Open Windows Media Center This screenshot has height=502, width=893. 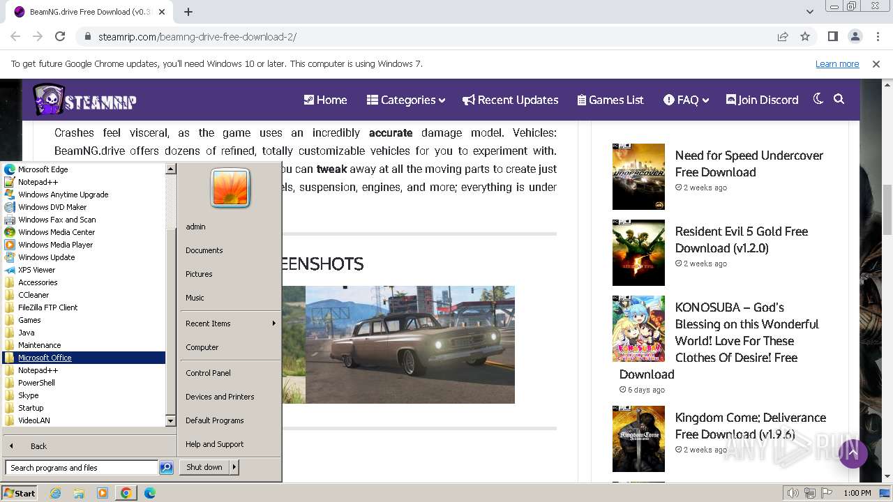(84, 232)
